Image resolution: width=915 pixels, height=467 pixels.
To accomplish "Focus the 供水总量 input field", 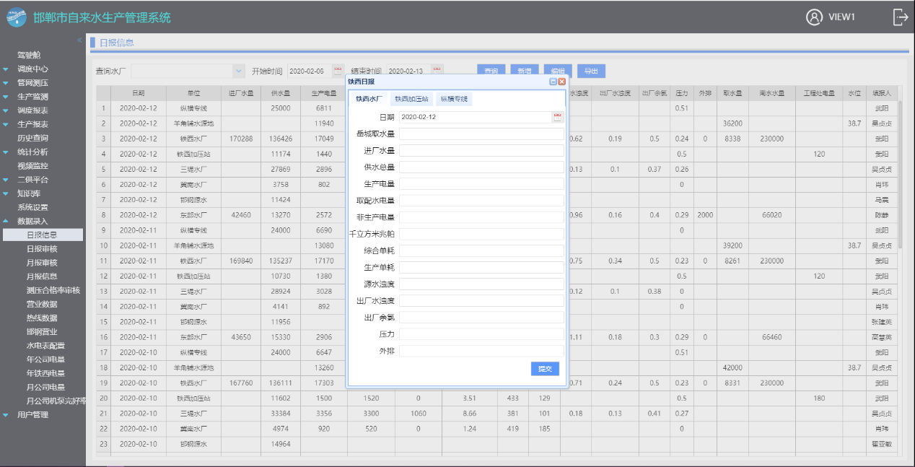I will click(x=481, y=167).
